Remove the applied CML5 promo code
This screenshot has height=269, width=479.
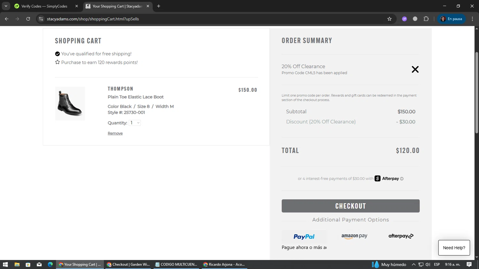click(415, 69)
